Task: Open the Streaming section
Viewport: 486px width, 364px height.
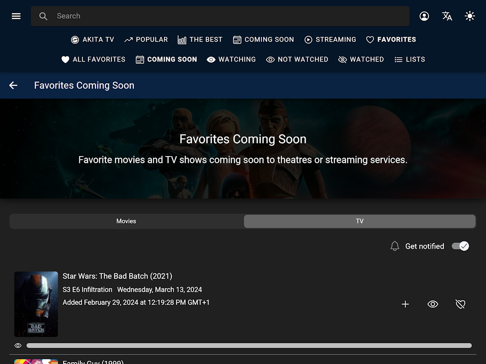Action: point(330,40)
